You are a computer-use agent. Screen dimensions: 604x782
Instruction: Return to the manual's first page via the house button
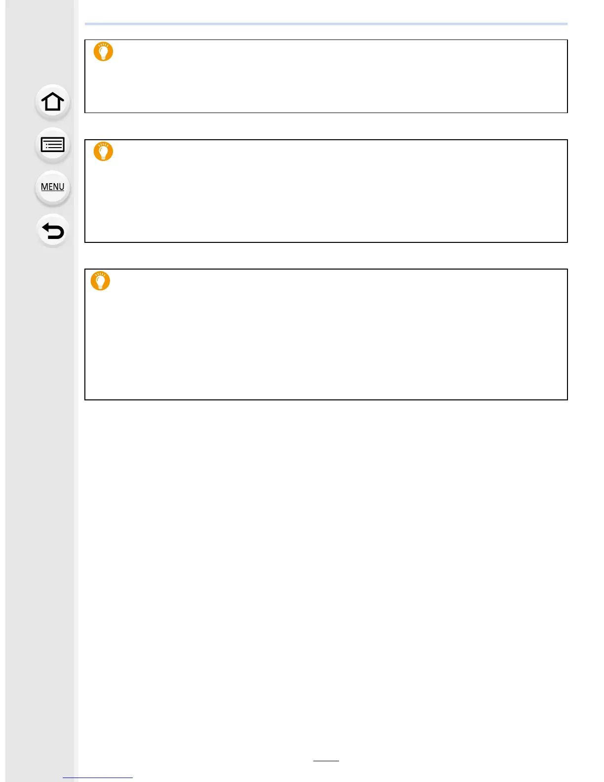coord(52,102)
